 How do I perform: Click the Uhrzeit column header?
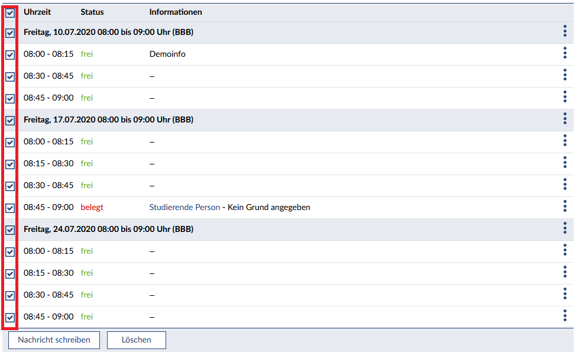pyautogui.click(x=37, y=12)
